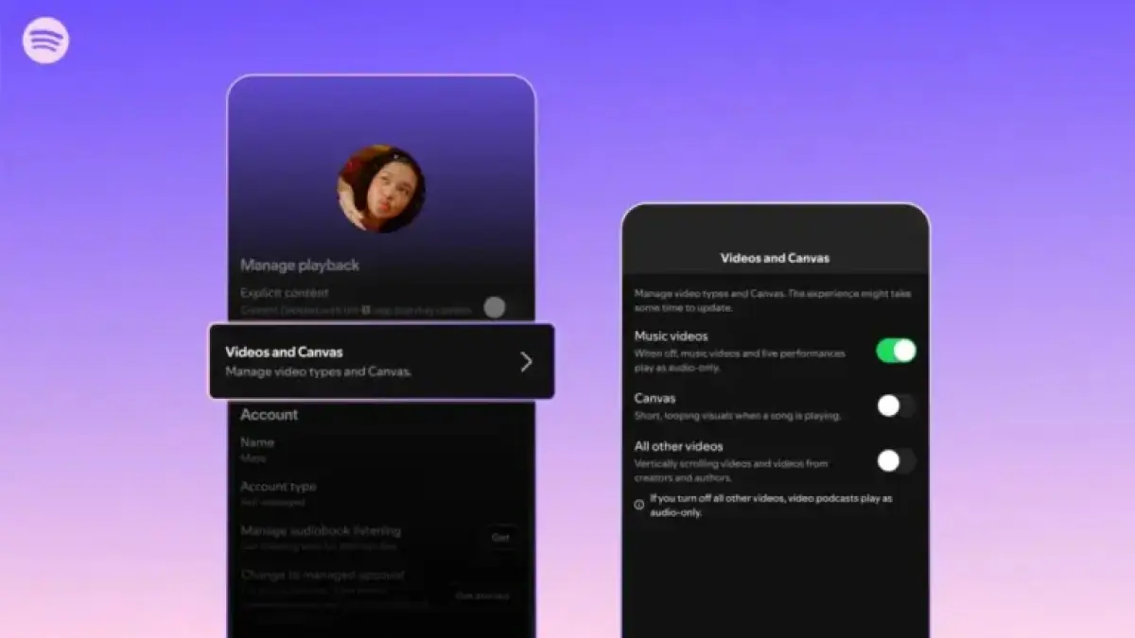1135x638 pixels.
Task: Click the Spotify logo
Action: 45,41
